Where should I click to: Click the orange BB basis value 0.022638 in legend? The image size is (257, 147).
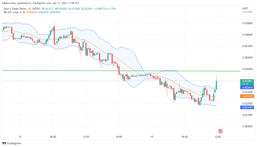click(32, 12)
